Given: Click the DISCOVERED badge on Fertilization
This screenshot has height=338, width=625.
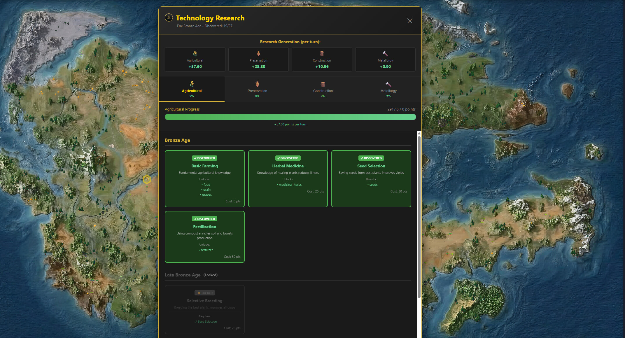Looking at the screenshot, I should coord(204,218).
